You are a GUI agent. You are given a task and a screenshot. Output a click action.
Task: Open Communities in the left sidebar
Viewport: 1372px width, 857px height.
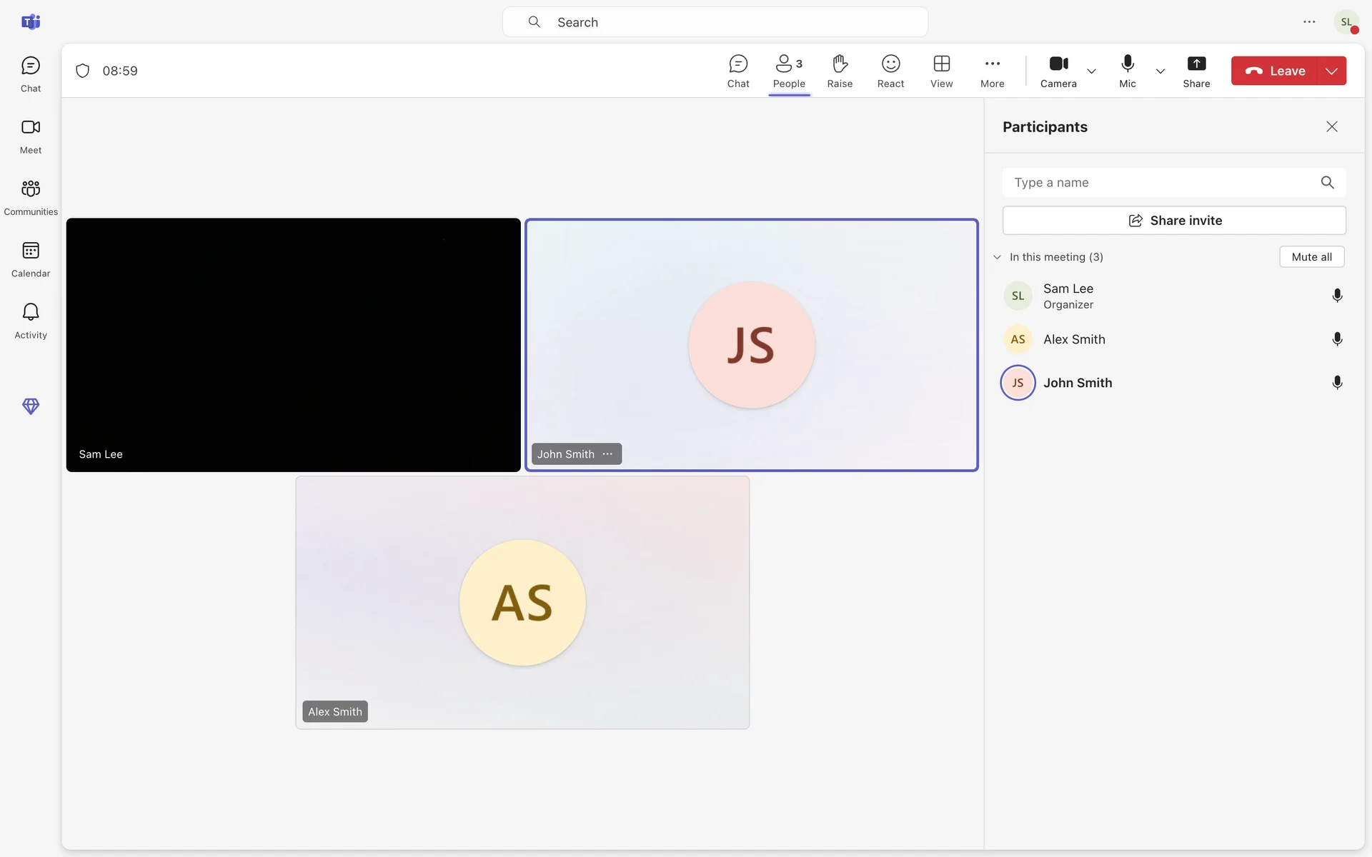point(31,196)
